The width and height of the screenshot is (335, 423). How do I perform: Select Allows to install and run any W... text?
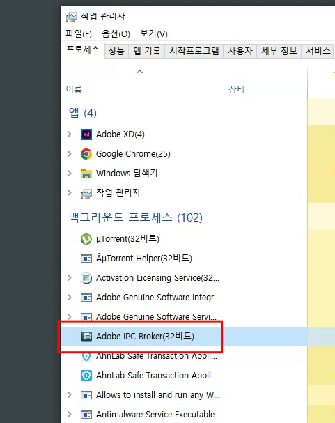click(158, 395)
